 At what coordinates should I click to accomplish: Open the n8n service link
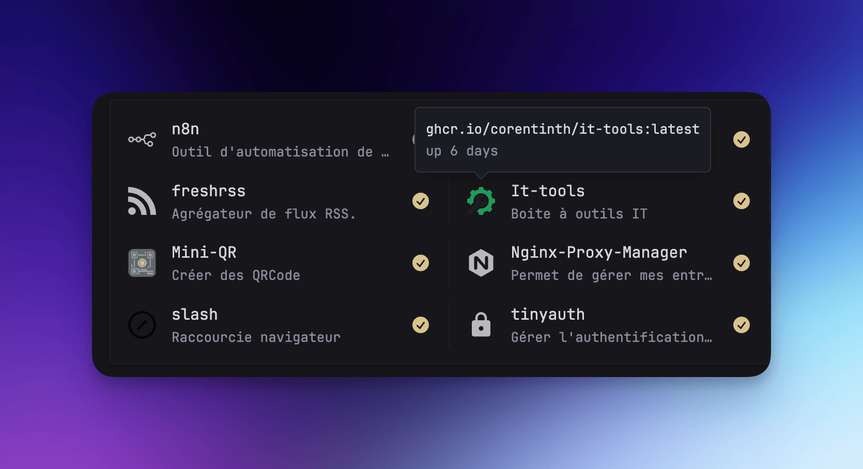[x=186, y=129]
